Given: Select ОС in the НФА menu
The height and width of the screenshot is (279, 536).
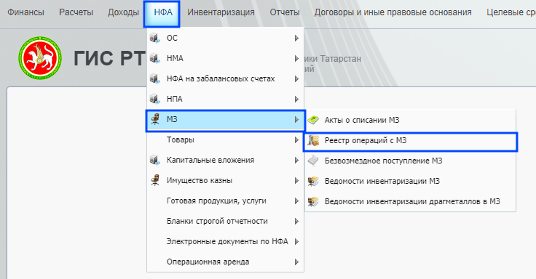Looking at the screenshot, I should coord(225,38).
